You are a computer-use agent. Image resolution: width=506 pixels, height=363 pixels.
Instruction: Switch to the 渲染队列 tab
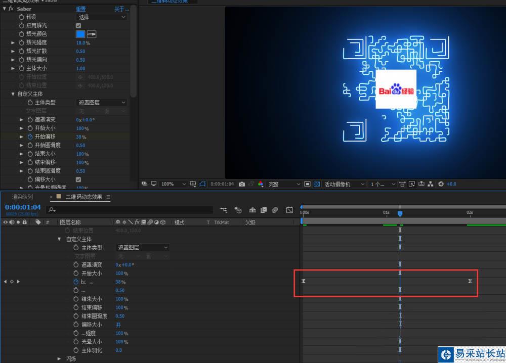(x=22, y=197)
